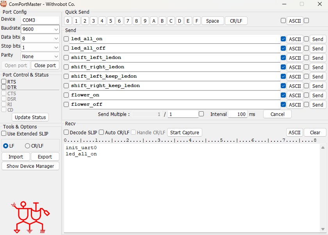Send the flower_off command
The width and height of the screenshot is (328, 235).
(x=318, y=105)
